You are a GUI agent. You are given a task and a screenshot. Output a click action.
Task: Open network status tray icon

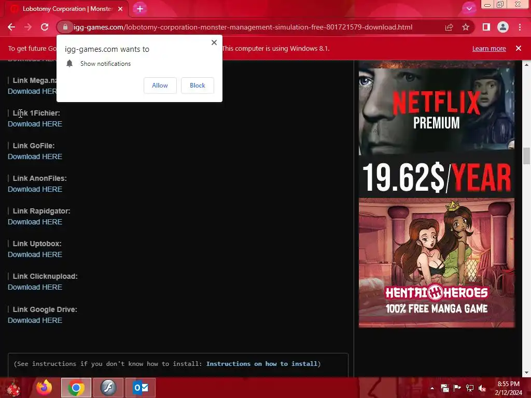(x=470, y=388)
